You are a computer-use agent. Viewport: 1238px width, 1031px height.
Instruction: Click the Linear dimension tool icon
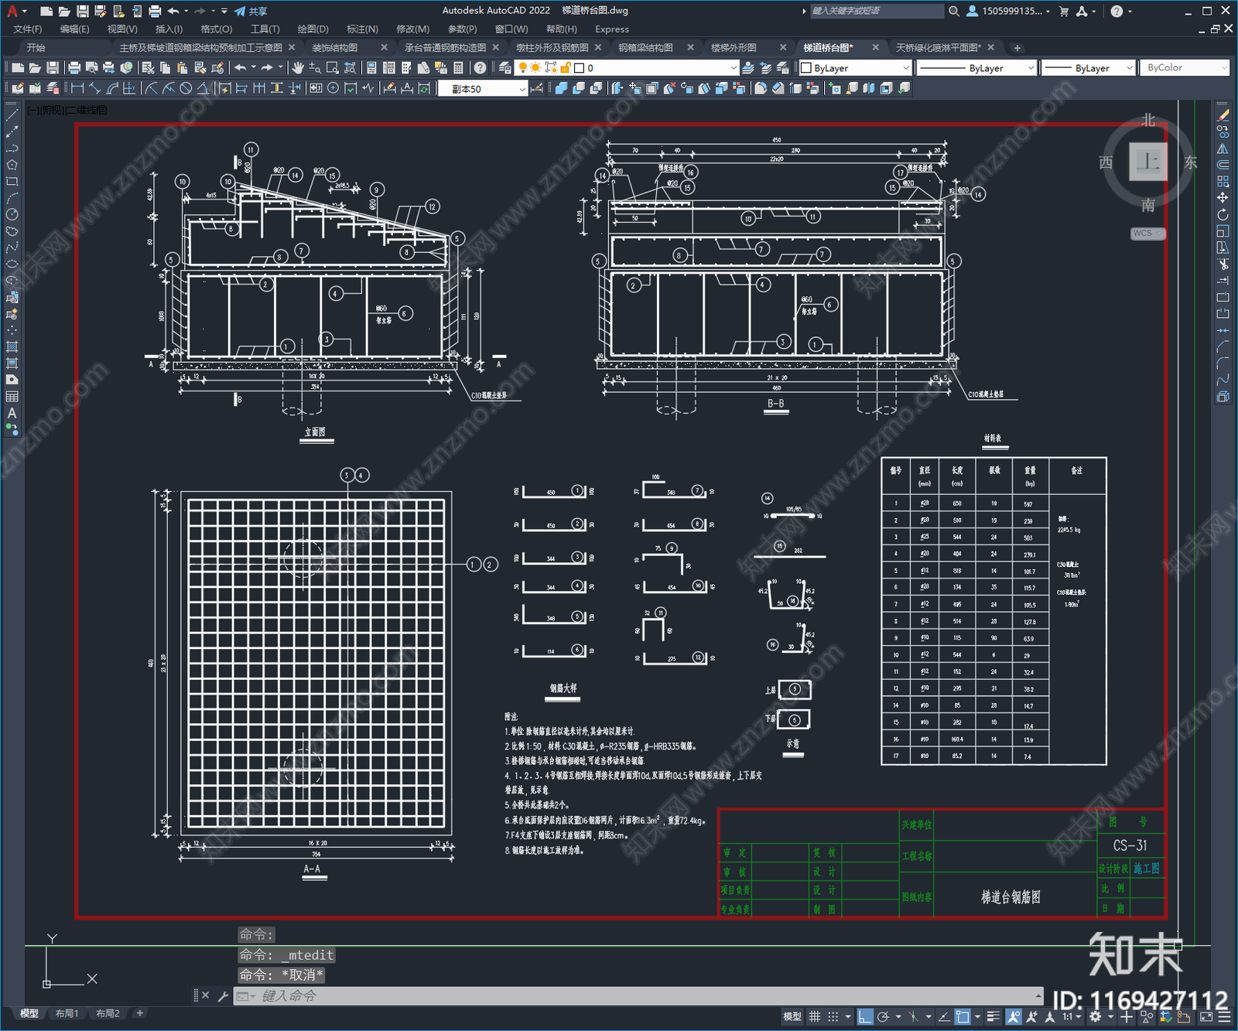point(77,88)
